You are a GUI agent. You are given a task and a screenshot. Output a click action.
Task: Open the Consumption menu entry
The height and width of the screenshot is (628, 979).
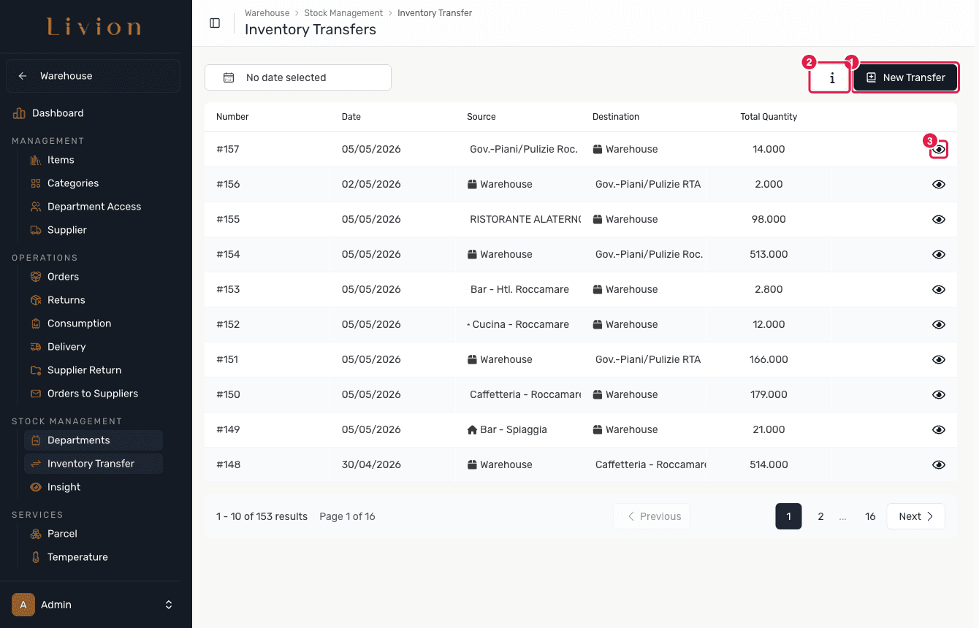pyautogui.click(x=94, y=323)
